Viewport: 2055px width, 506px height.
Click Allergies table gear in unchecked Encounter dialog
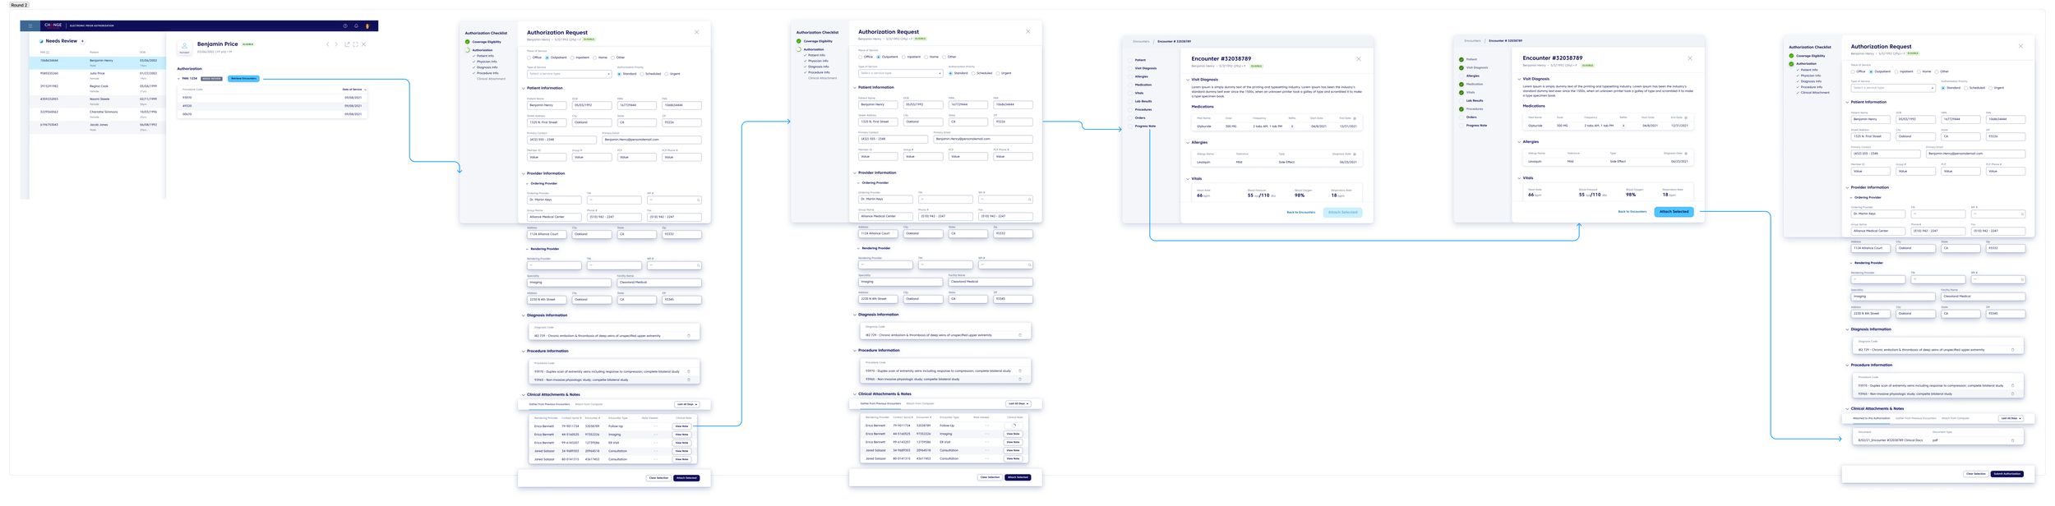(x=1355, y=154)
